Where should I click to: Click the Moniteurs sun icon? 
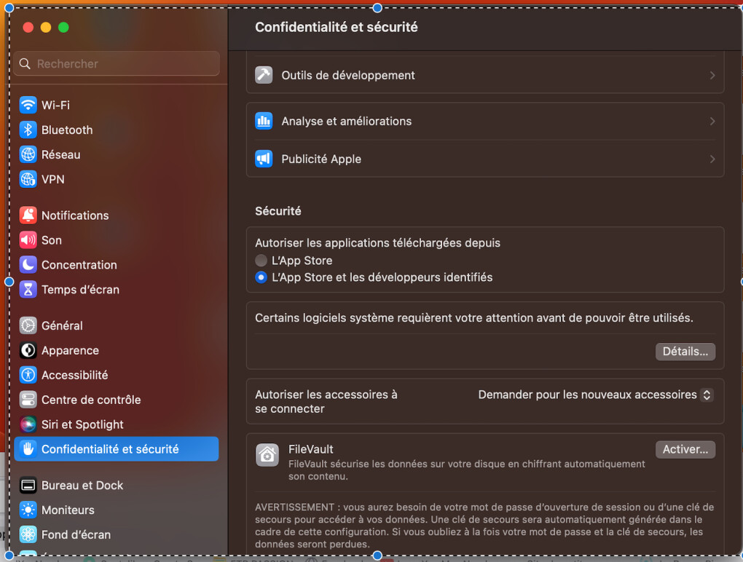click(x=28, y=510)
